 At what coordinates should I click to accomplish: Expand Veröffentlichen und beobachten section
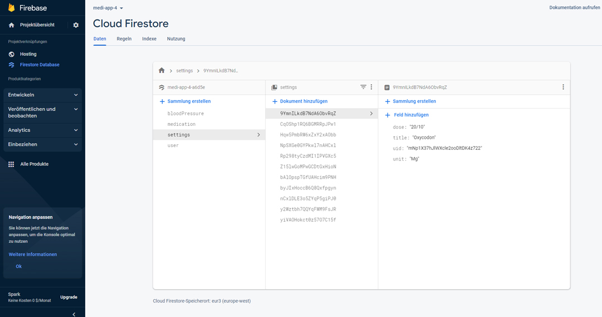coord(42,113)
